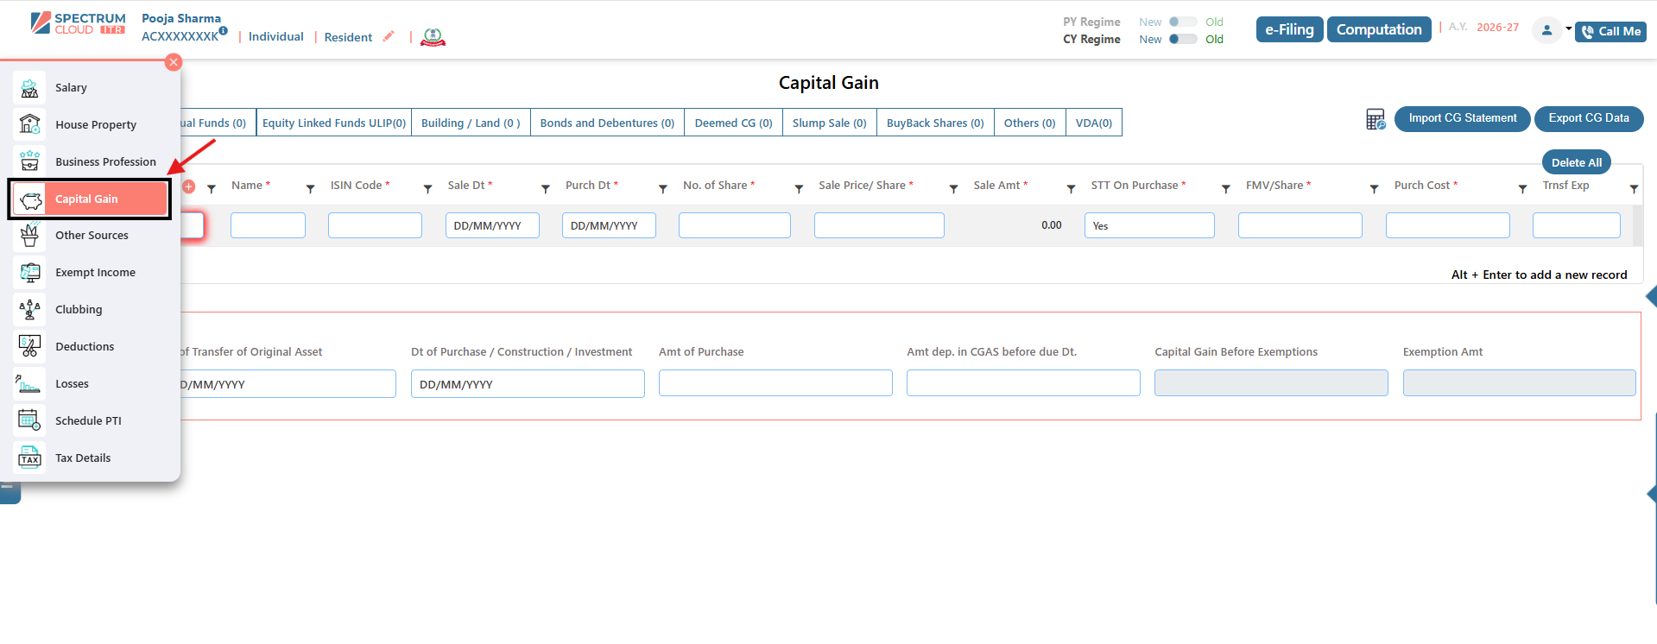Click the STT On Purchase field
The width and height of the screenshot is (1657, 644).
1148,225
